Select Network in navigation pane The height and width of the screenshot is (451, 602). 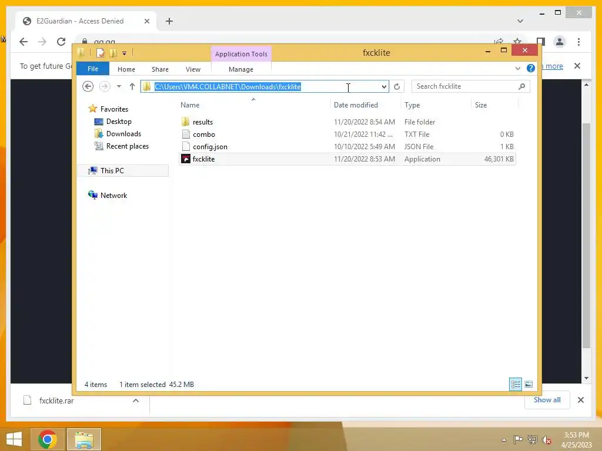[113, 195]
